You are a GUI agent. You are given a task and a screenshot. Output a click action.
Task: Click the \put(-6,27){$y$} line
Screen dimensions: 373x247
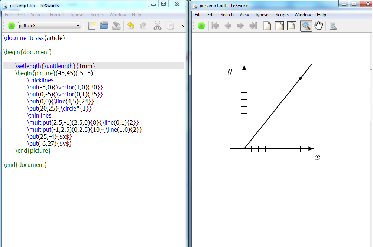pos(49,144)
